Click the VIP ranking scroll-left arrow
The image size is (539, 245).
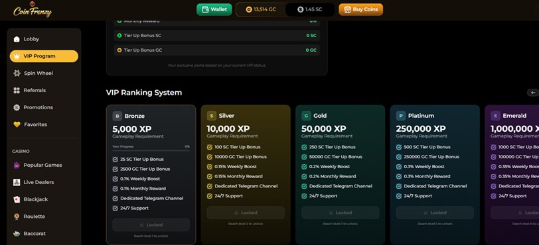point(533,93)
